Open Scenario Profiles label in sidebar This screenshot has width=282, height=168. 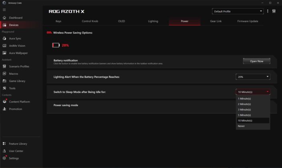click(19, 66)
